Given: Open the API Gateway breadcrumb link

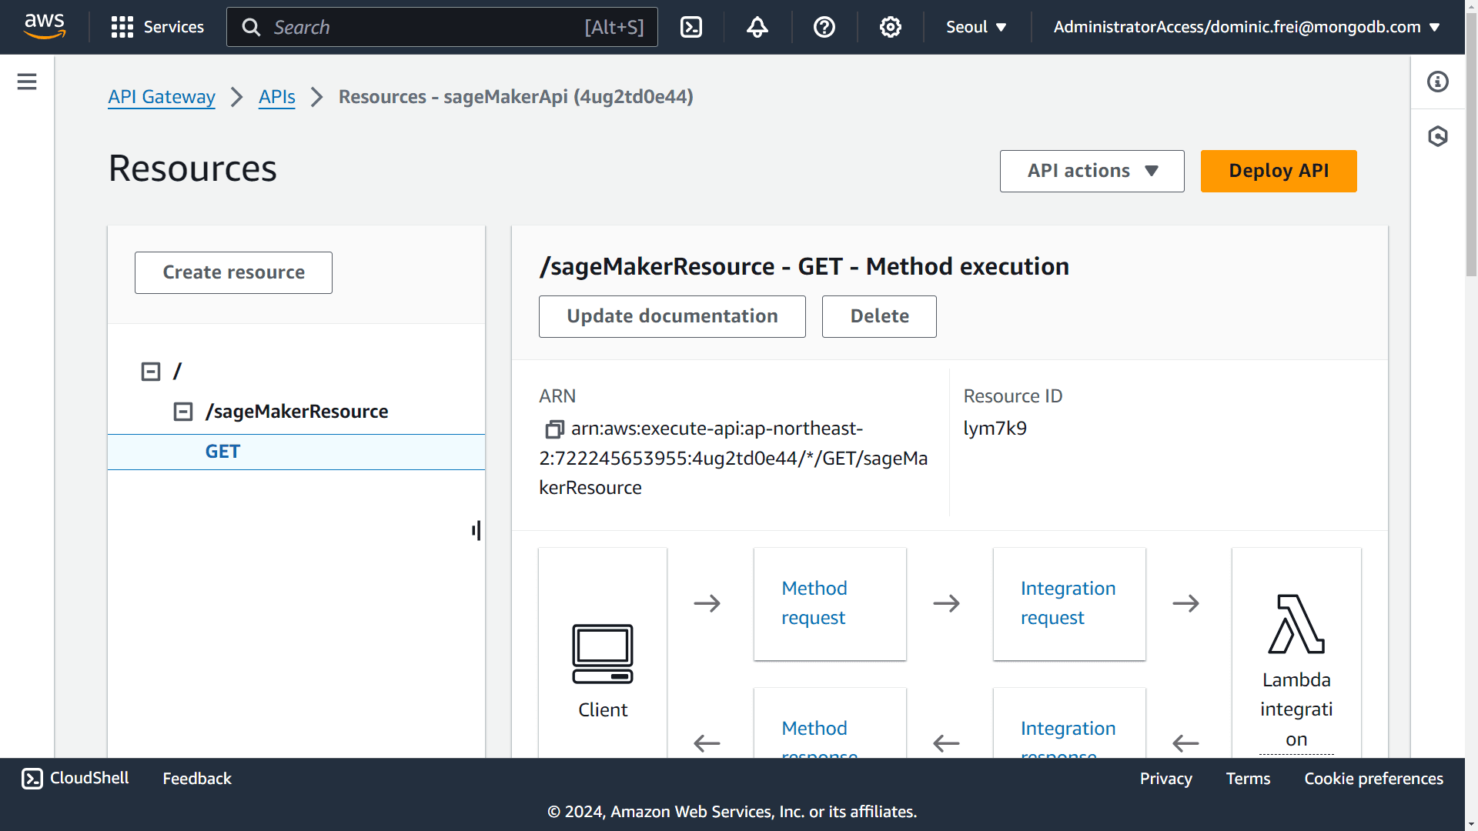Looking at the screenshot, I should click(162, 97).
